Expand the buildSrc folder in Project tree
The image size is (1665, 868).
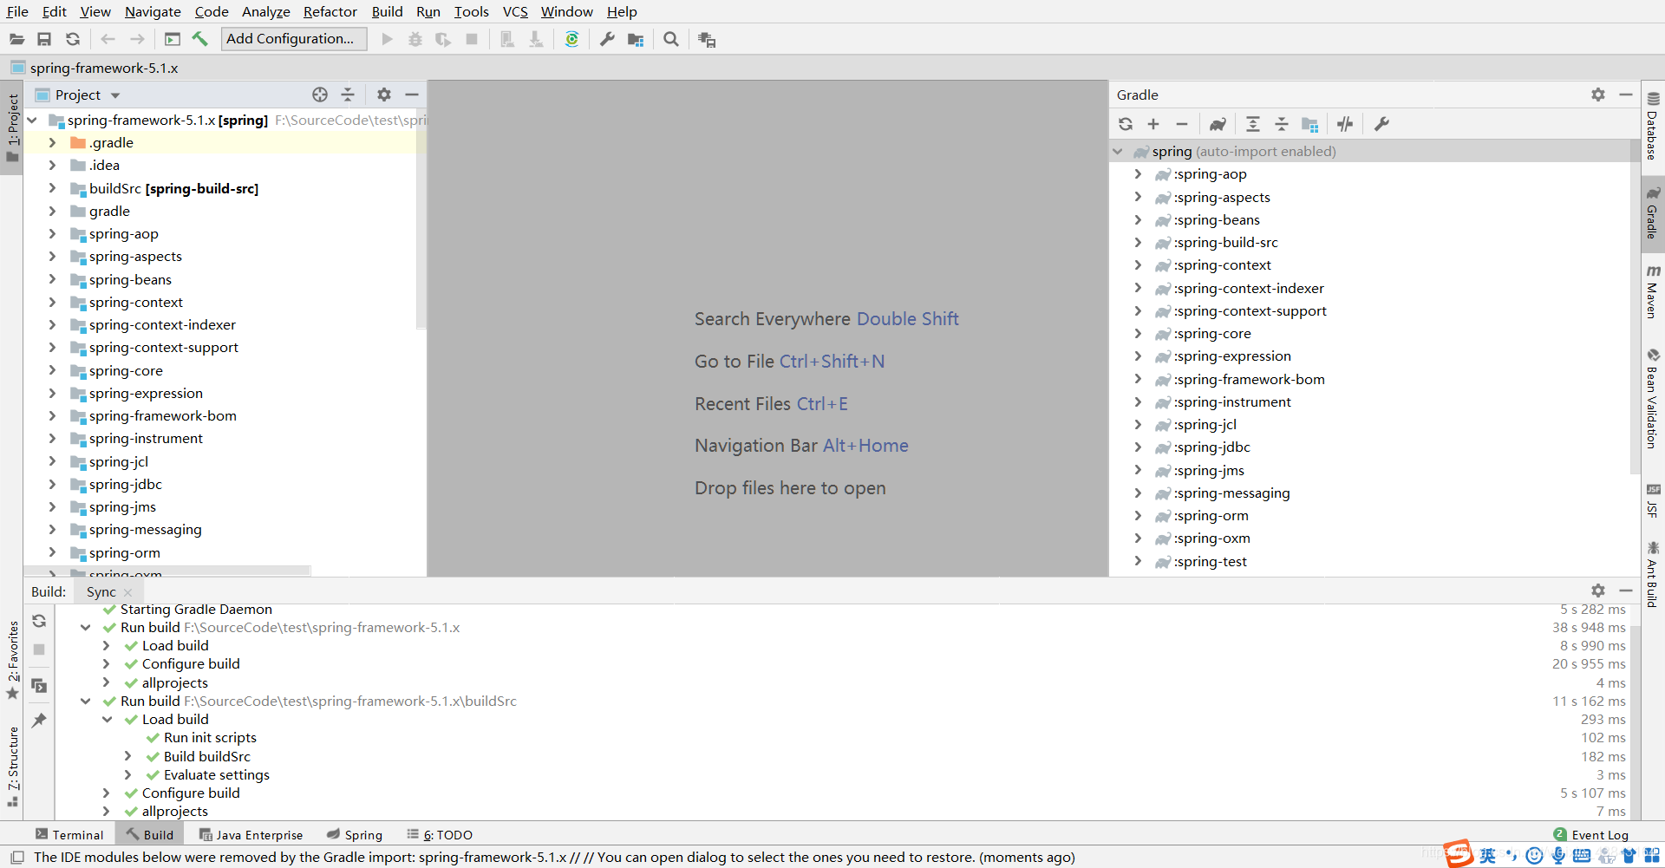52,188
